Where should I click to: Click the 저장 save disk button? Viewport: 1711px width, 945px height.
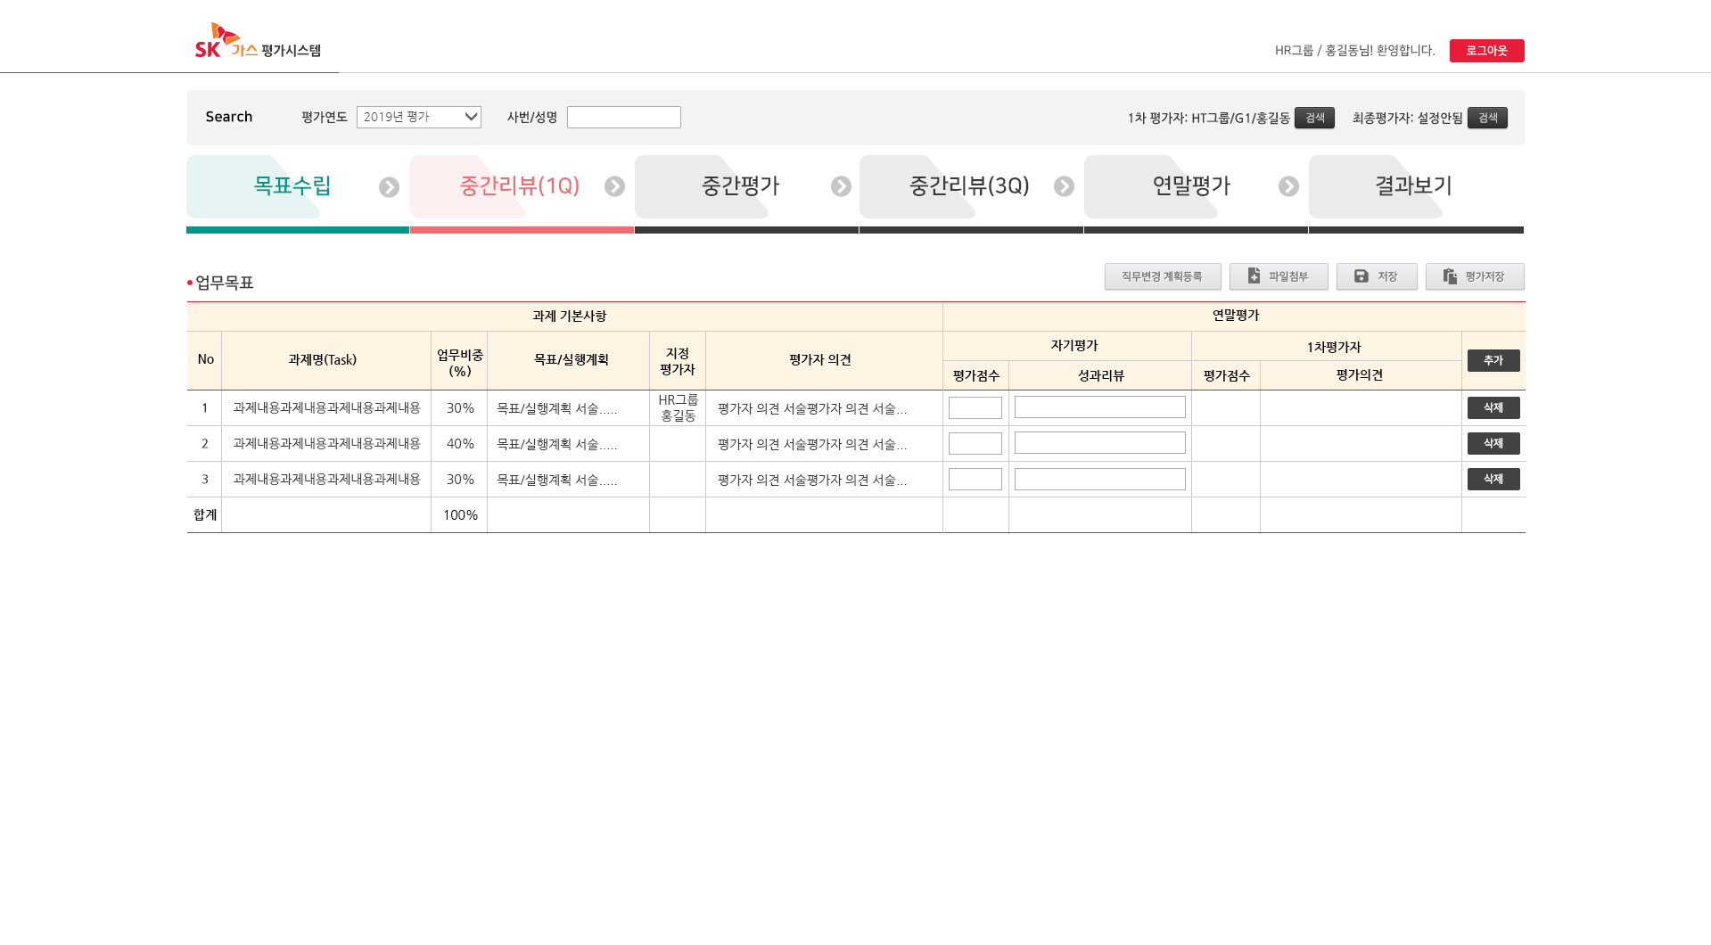(1376, 276)
